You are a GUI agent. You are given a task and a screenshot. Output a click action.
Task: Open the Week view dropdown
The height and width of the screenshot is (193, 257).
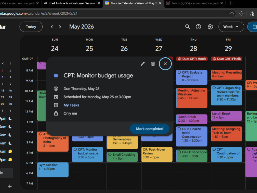coord(231,27)
